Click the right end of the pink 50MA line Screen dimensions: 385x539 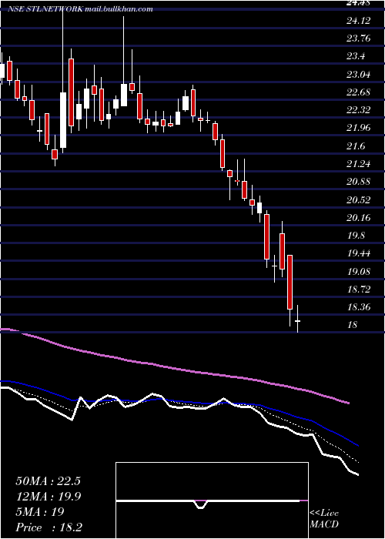coord(348,403)
